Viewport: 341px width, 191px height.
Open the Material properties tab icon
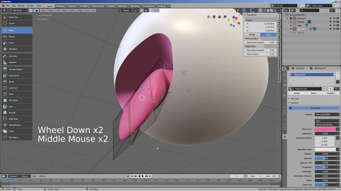click(285, 137)
